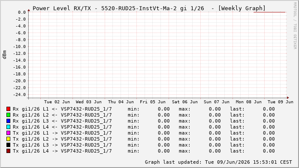Click the Rx gi1/26 L1 legend text
Image resolution: width=299 pixels, height=168 pixels.
tap(62, 109)
